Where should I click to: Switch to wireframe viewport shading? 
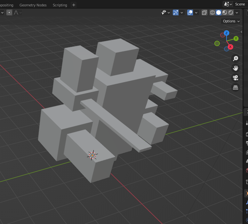212,12
